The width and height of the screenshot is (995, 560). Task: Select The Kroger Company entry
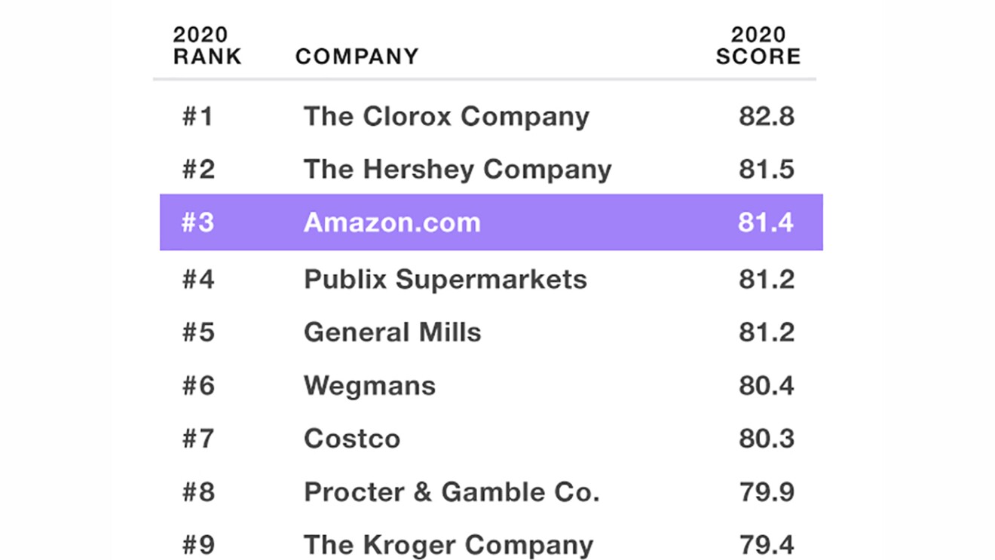[449, 545]
